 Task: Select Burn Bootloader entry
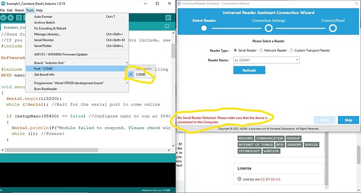pos(77,89)
